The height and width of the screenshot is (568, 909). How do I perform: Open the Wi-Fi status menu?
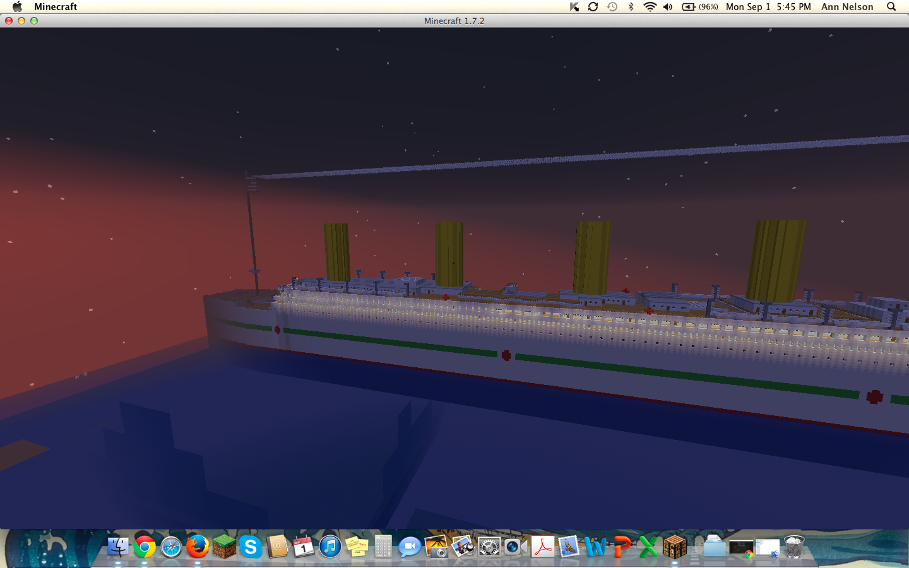point(650,7)
